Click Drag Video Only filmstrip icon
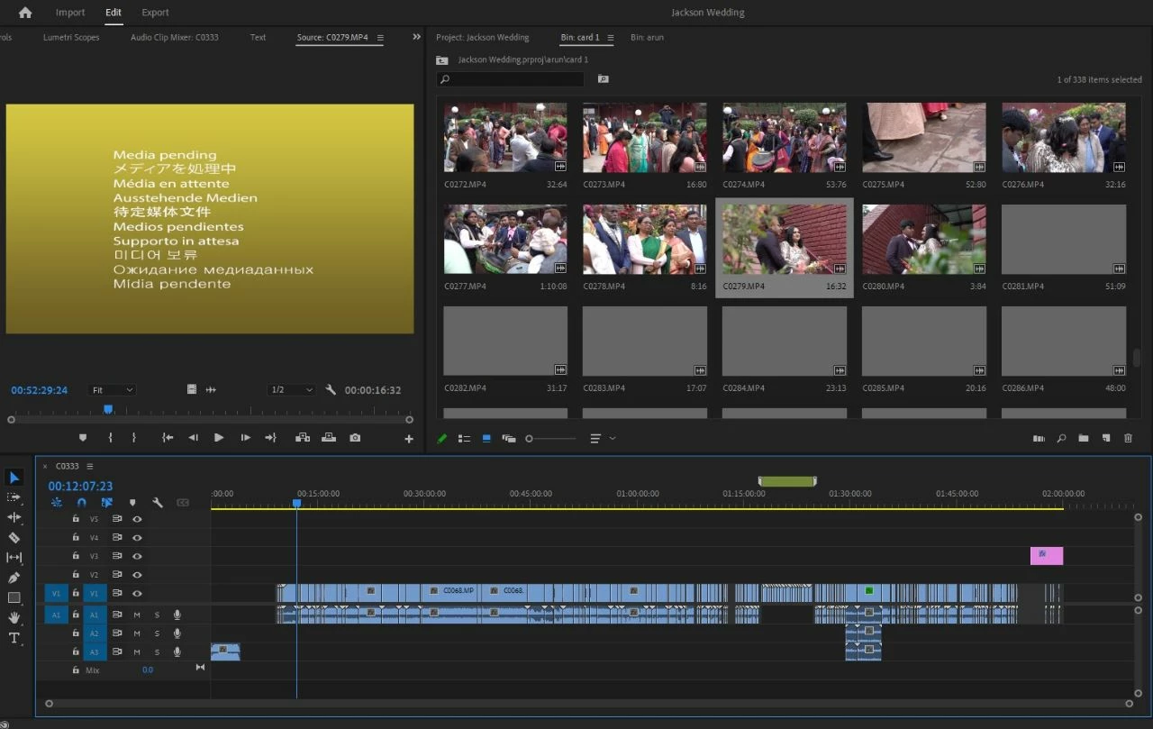 [x=192, y=389]
